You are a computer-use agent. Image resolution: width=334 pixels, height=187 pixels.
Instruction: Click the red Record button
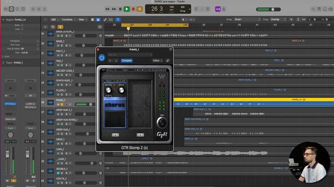click(134, 9)
